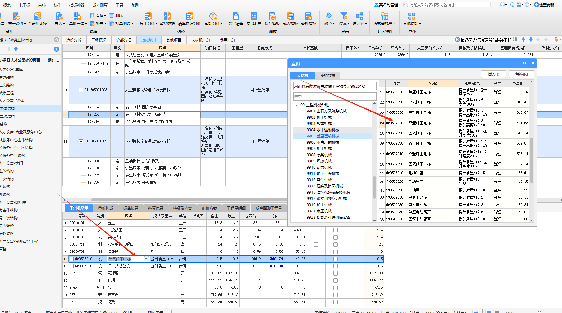This screenshot has width=562, height=313.
Task: Tick the checkbox in the 汽车式起重机 row
Action: coord(335,266)
